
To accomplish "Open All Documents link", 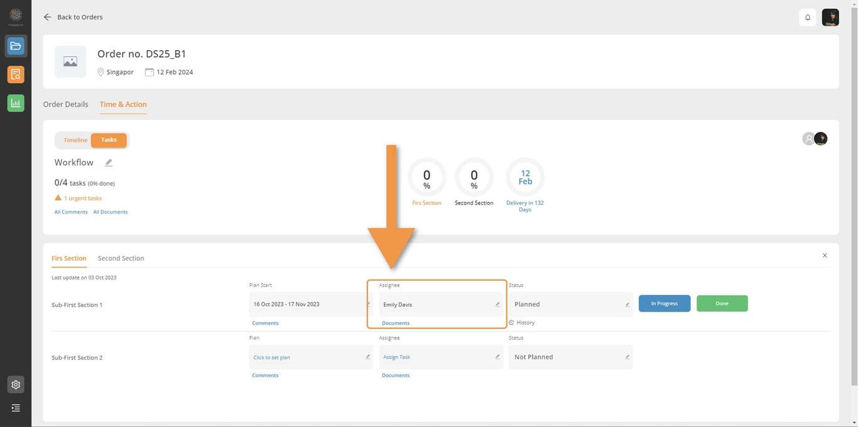I will tap(111, 212).
